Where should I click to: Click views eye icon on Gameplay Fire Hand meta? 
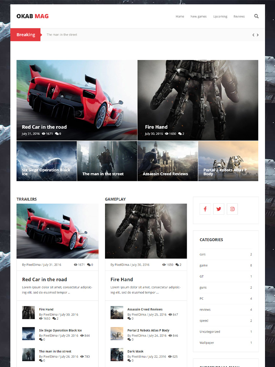point(164,265)
